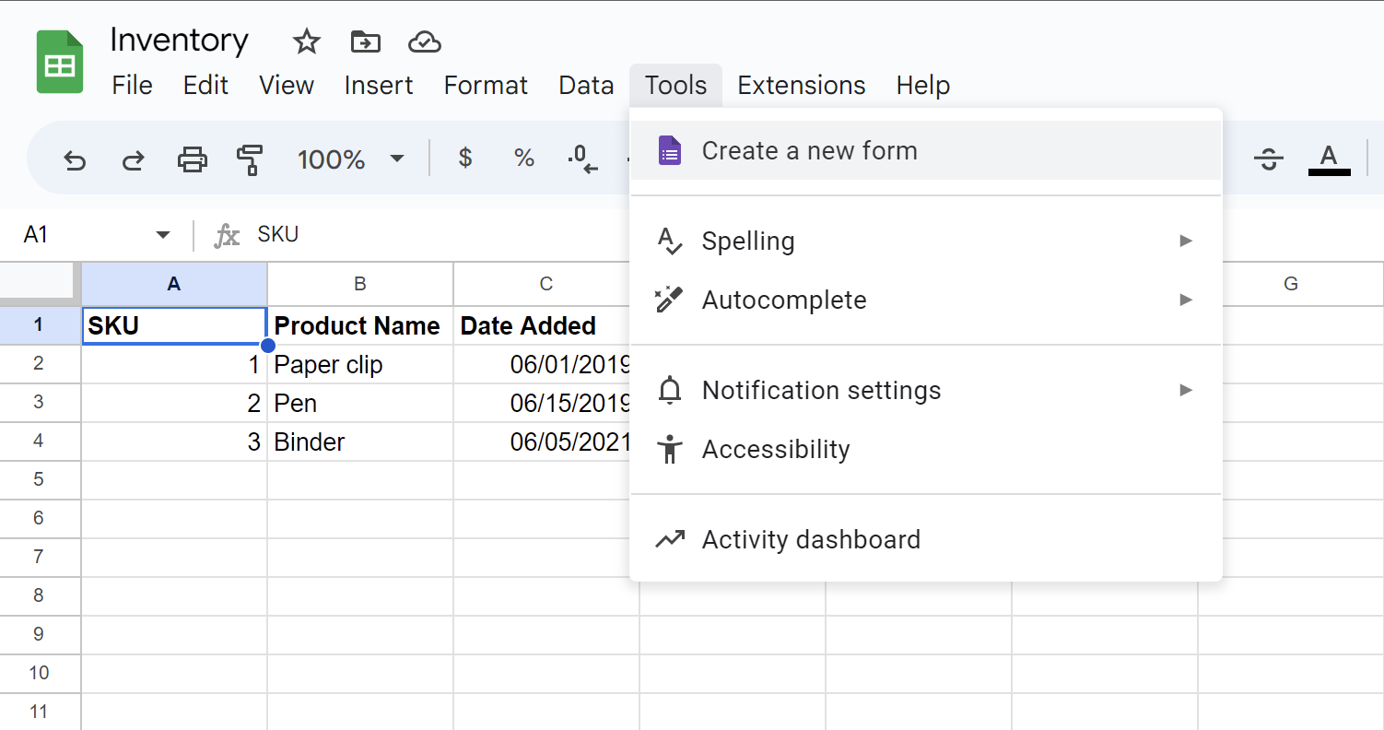The height and width of the screenshot is (730, 1384).
Task: Redo the last action
Action: [x=134, y=159]
